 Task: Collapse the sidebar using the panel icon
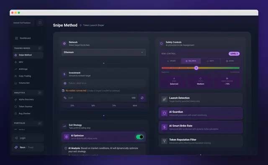[x=40, y=23]
